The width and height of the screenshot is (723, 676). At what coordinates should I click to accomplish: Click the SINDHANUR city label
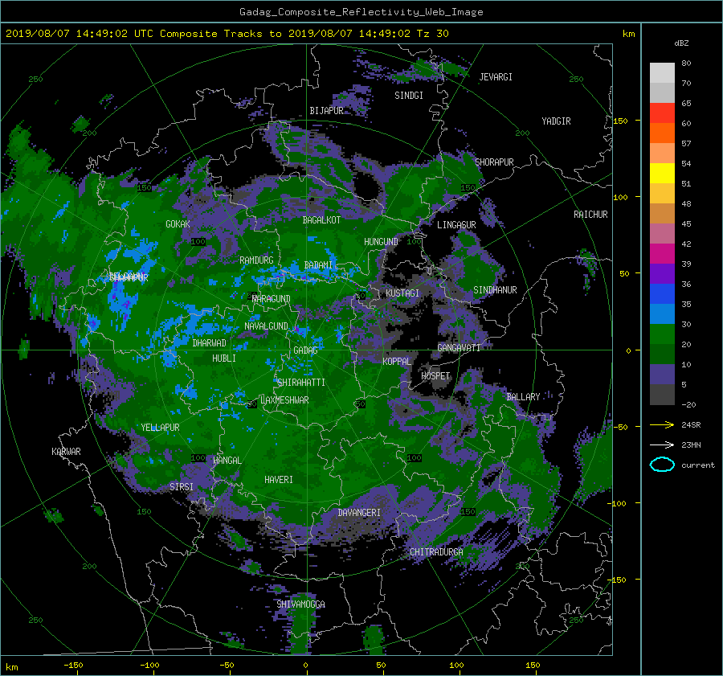[x=495, y=290]
